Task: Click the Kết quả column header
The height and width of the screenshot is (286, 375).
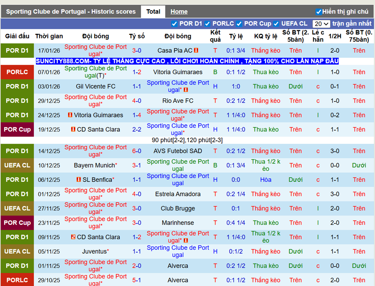Action: (x=215, y=36)
